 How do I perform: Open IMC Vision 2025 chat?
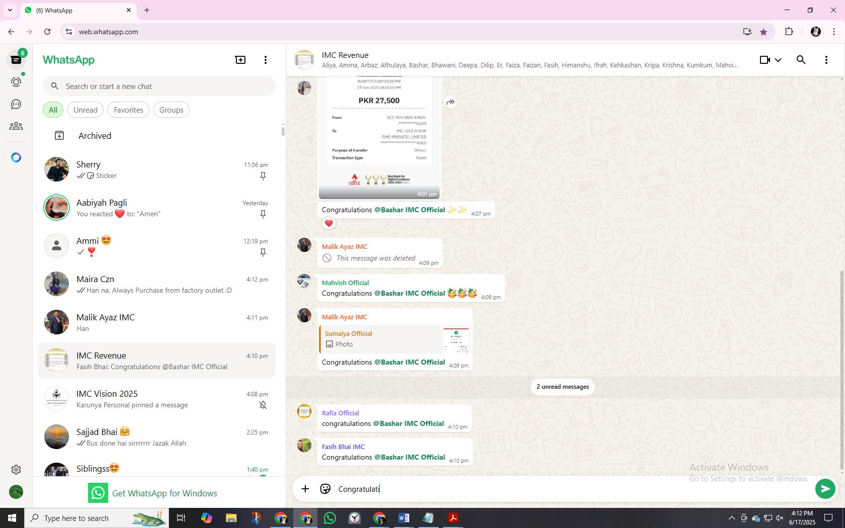[156, 399]
